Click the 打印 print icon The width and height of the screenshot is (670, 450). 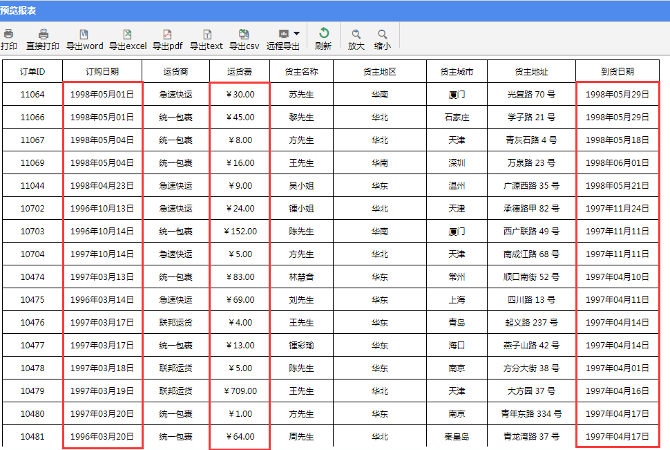[9, 34]
